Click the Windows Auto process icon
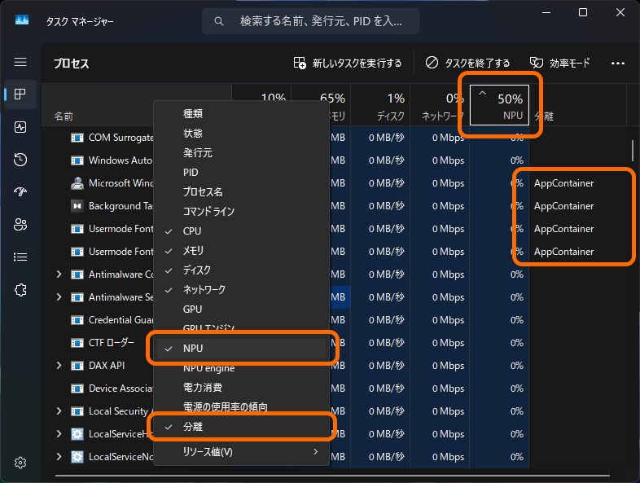640x483 pixels. coord(77,160)
